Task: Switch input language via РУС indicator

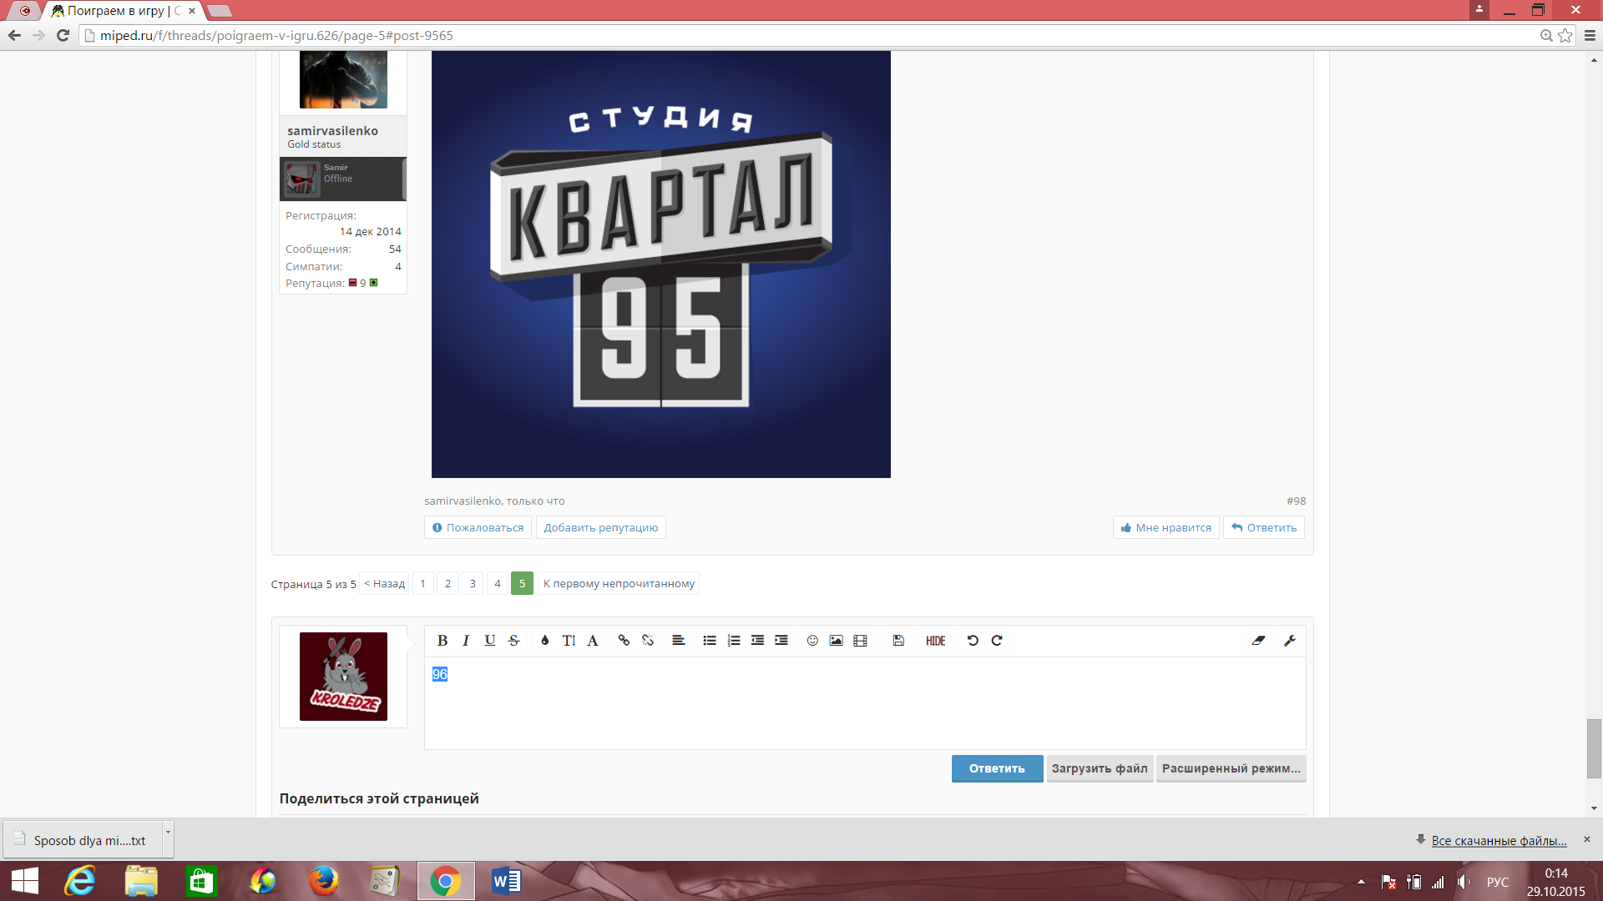Action: point(1498,882)
